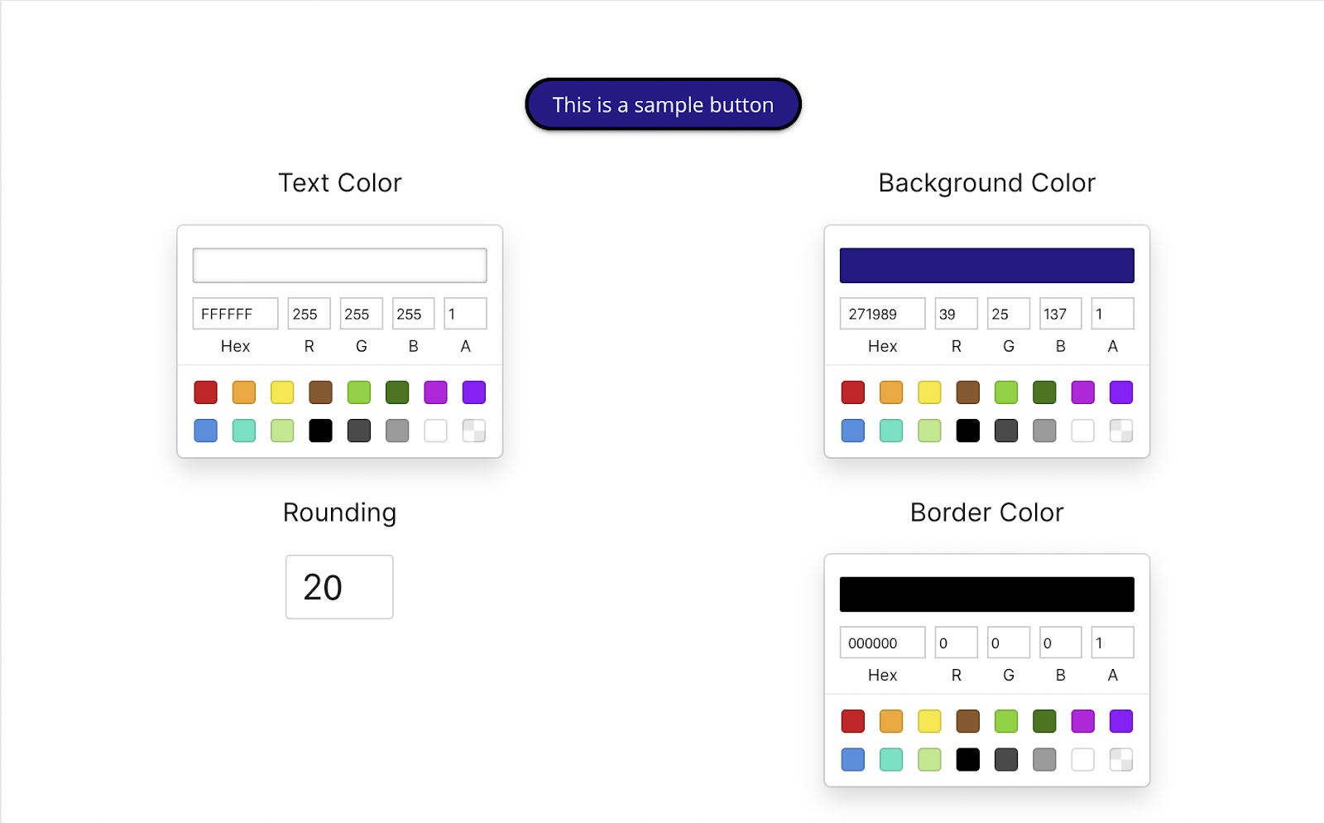The height and width of the screenshot is (823, 1324).
Task: Select gray swatch in Background Color picker
Action: (x=1044, y=431)
